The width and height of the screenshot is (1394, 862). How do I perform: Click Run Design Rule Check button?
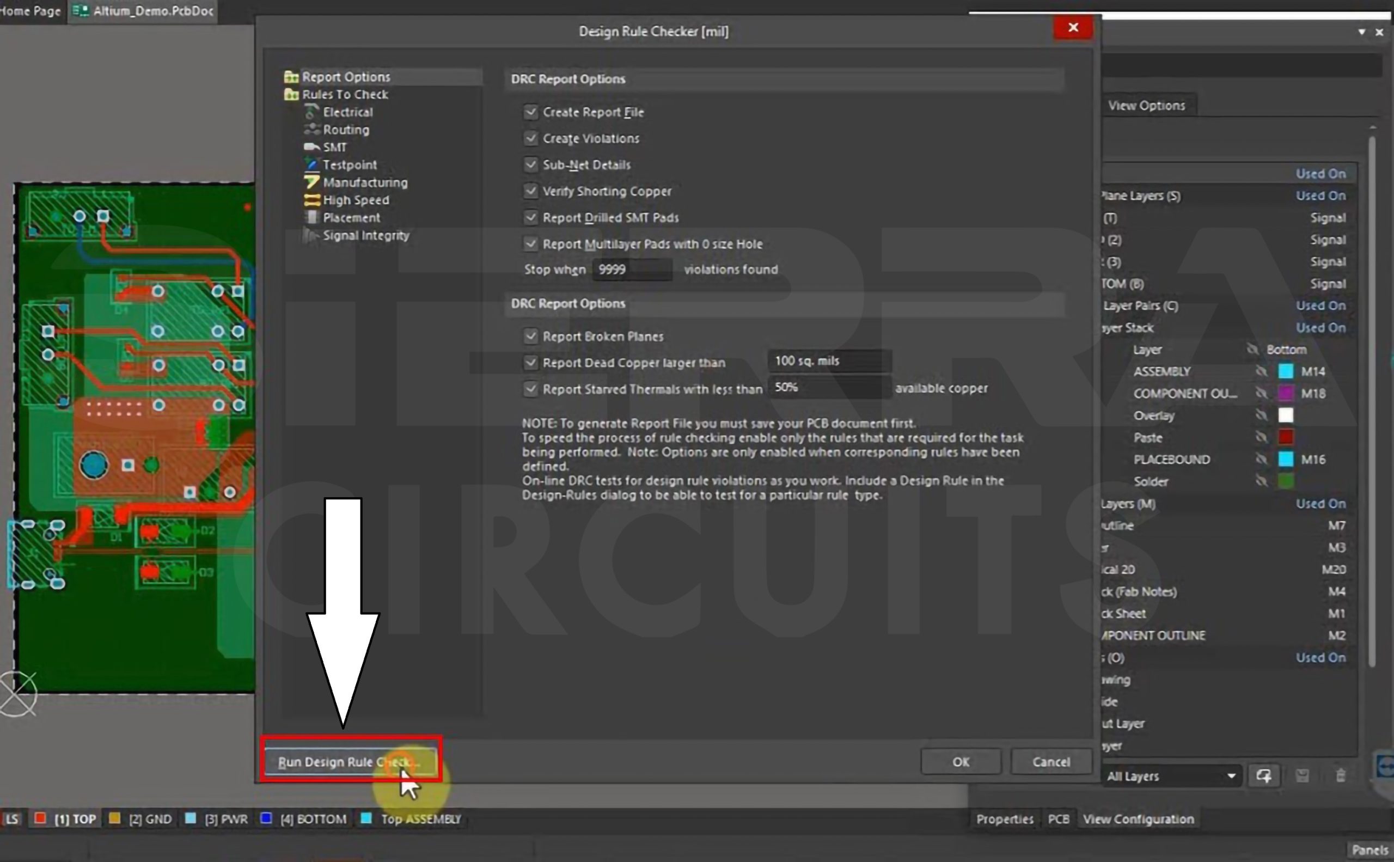point(348,761)
